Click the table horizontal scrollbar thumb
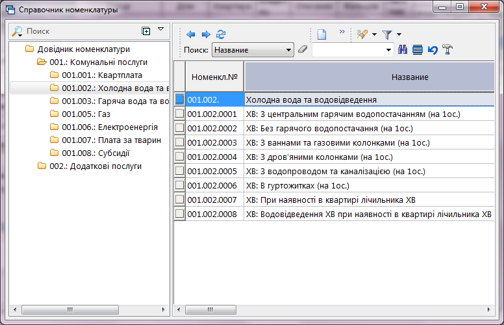Viewport: 504px width, 325px height. pyautogui.click(x=210, y=309)
